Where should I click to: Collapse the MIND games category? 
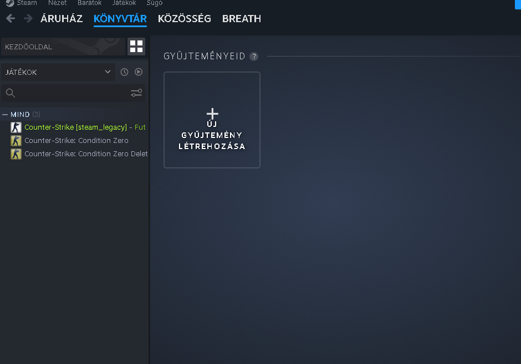pyautogui.click(x=5, y=115)
